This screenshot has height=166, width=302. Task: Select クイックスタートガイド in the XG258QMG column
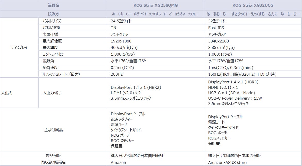[x=126, y=130]
